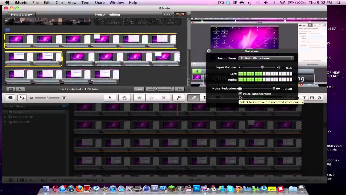The height and width of the screenshot is (195, 346).
Task: Uncheck the Voice Enhancement checkbox
Action: tap(240, 94)
